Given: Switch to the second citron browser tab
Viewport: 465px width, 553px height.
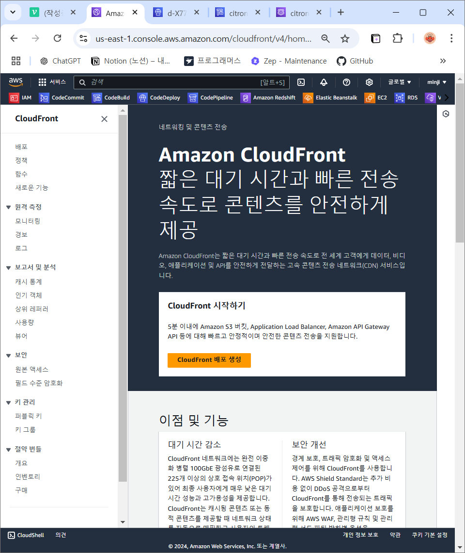Looking at the screenshot, I should pos(299,13).
